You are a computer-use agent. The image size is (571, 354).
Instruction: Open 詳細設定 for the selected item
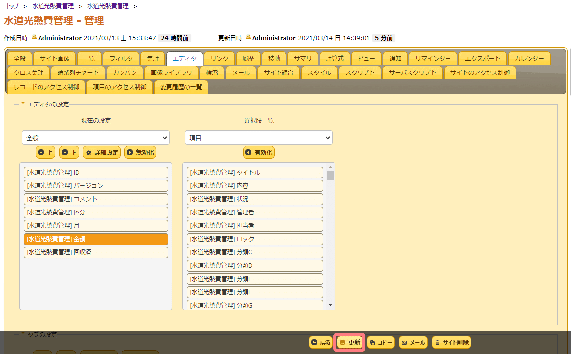102,153
